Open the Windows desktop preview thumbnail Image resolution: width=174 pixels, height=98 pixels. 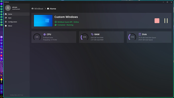(x=43, y=21)
